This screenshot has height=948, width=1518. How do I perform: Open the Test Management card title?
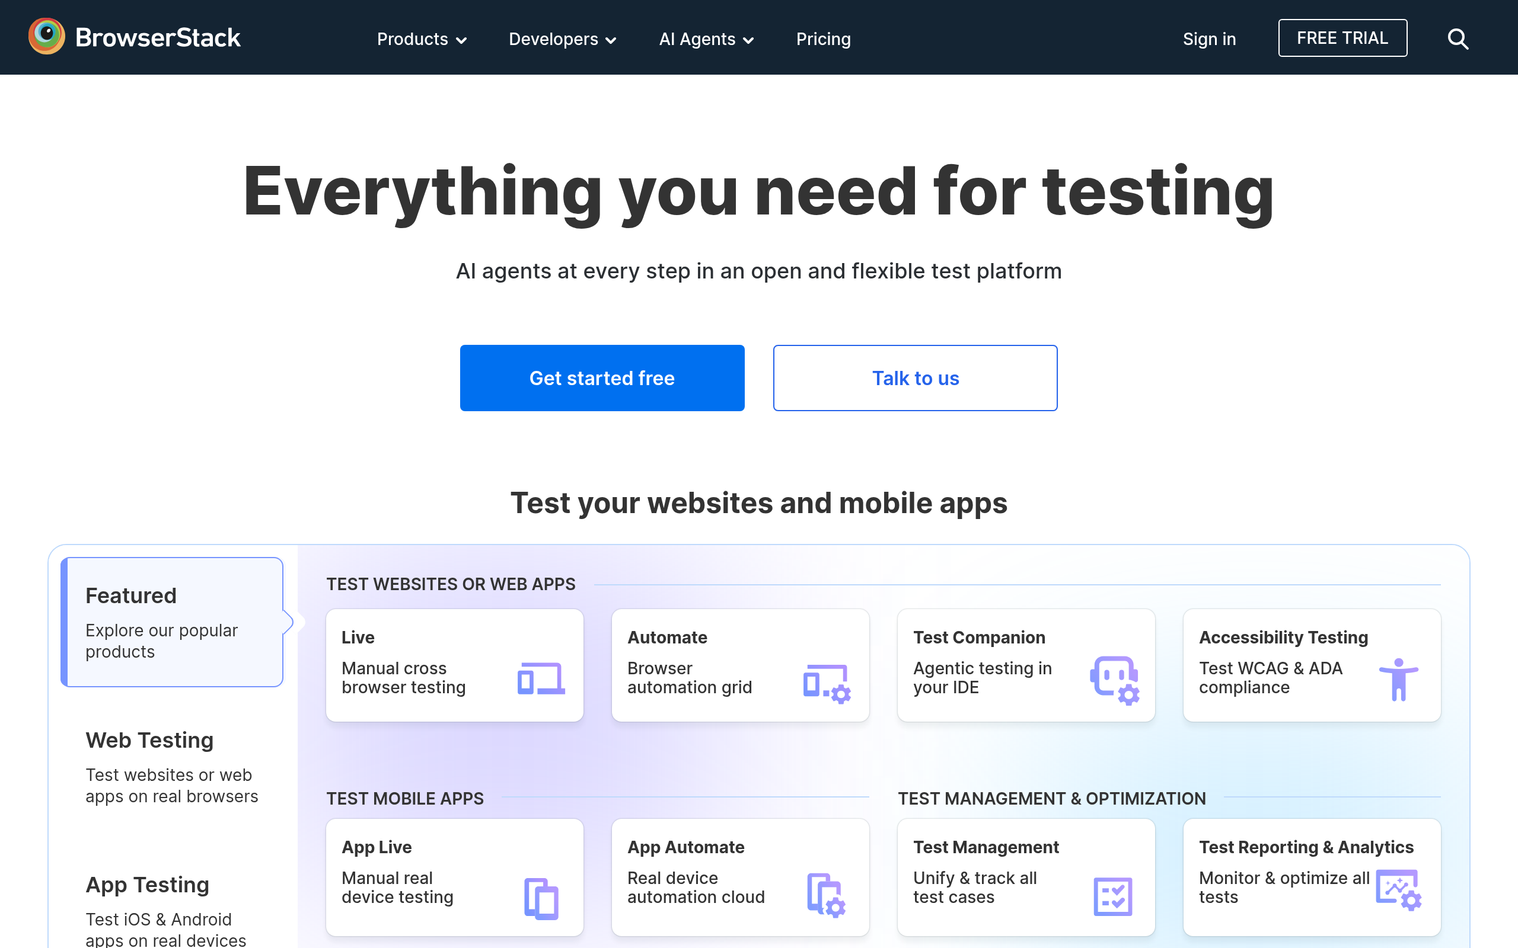986,847
